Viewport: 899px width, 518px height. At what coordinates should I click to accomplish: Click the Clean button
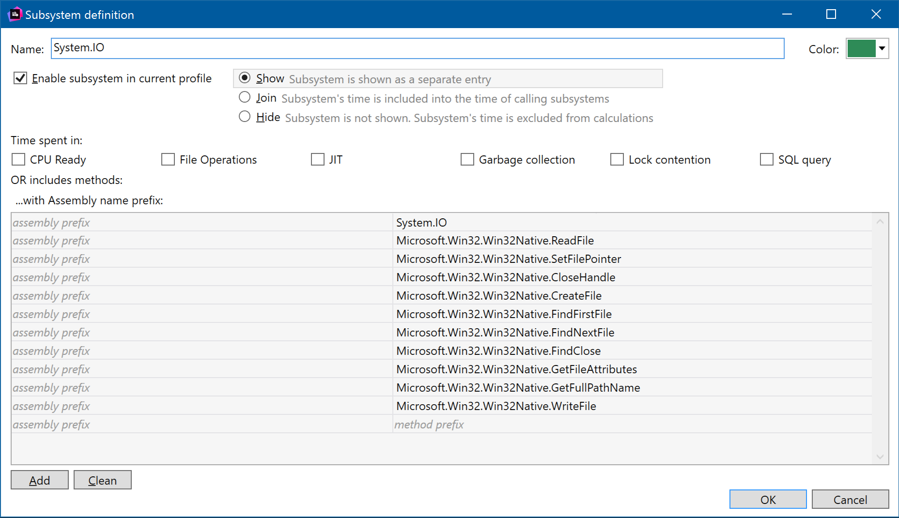tap(103, 480)
